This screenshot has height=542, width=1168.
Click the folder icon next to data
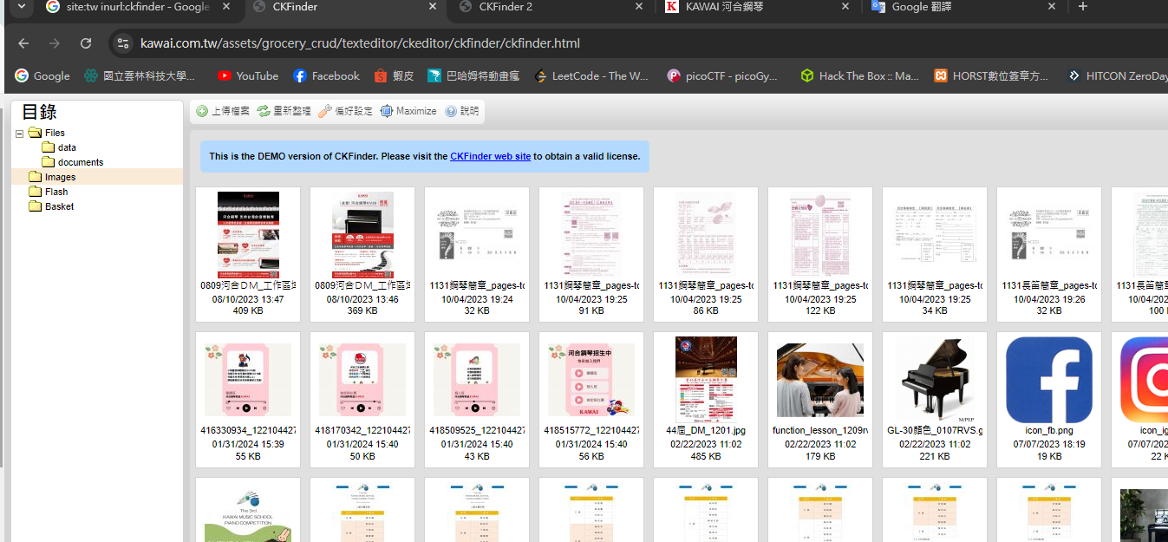48,147
